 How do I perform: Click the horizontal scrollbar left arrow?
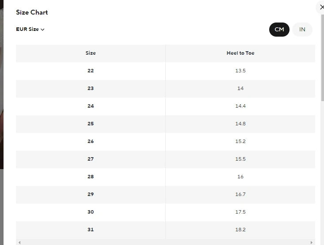[19, 242]
